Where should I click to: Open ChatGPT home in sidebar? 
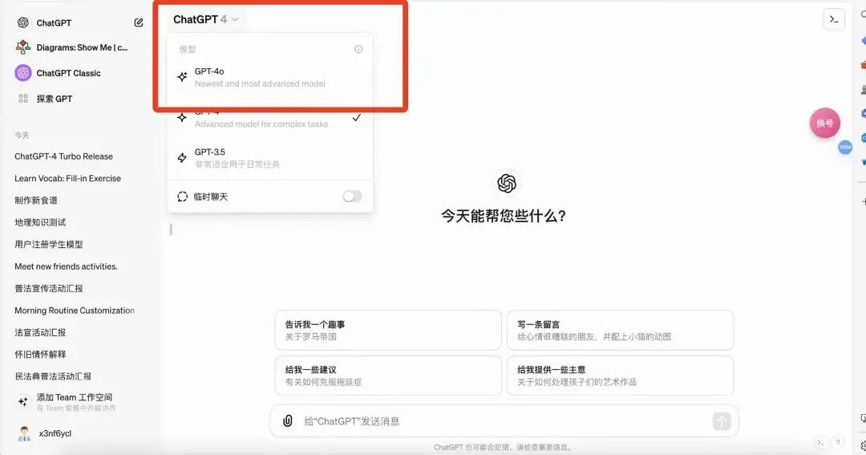54,22
